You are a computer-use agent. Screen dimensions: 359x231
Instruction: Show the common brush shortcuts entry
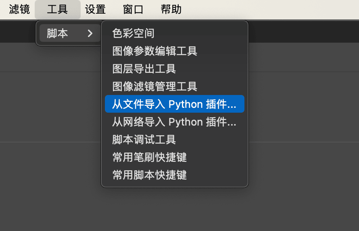pyautogui.click(x=150, y=157)
